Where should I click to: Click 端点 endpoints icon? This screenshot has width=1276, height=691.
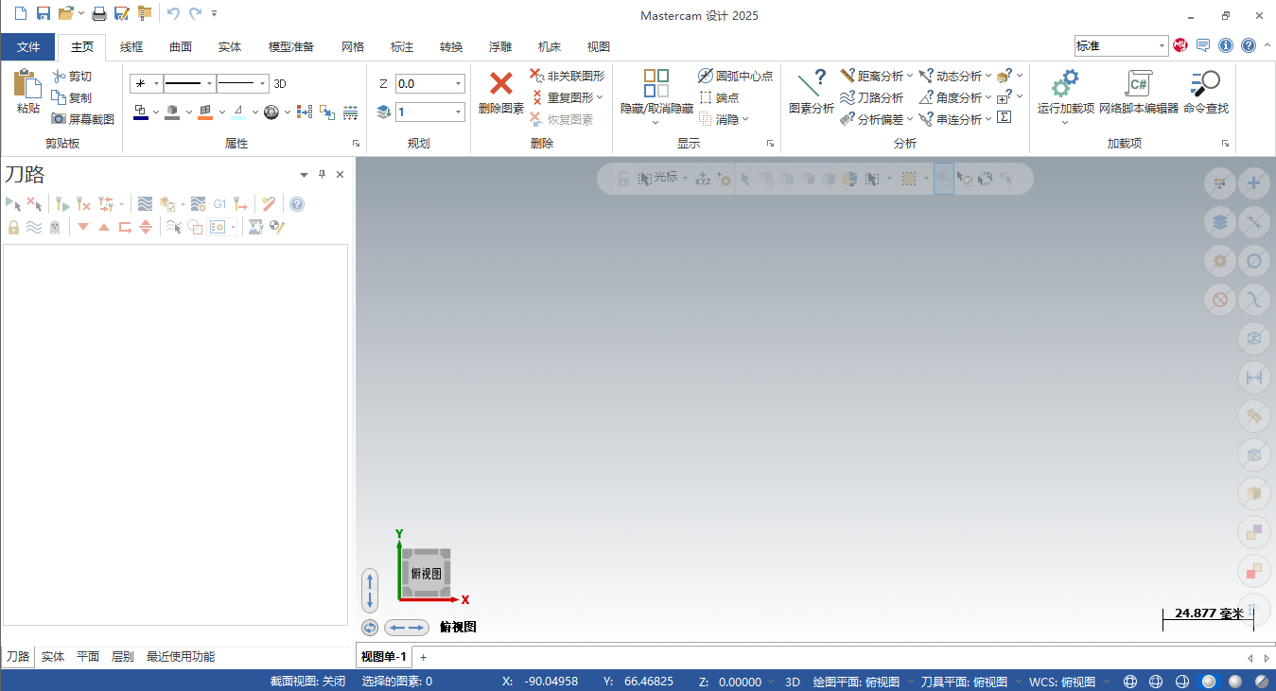[706, 97]
